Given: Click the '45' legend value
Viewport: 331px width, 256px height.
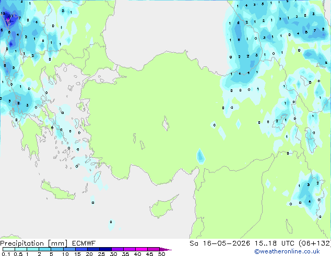Looking at the screenshot, I should pyautogui.click(x=149, y=254).
